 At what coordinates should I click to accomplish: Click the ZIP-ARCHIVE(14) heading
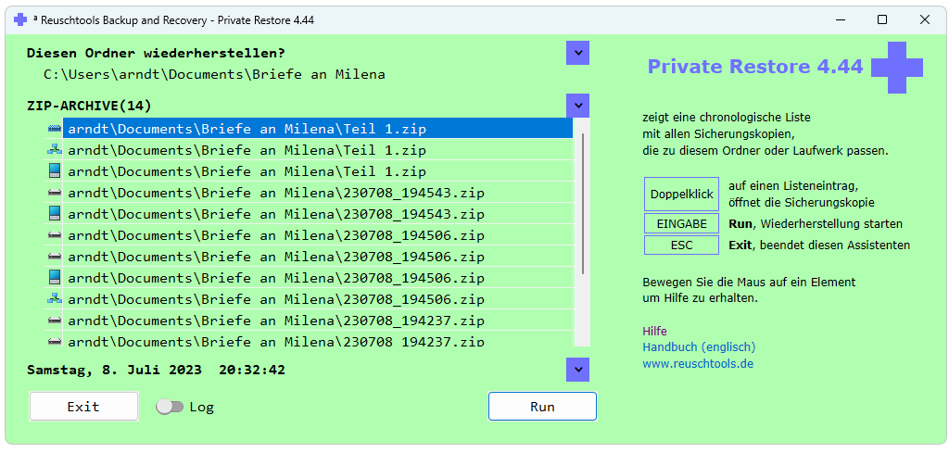[x=89, y=106]
